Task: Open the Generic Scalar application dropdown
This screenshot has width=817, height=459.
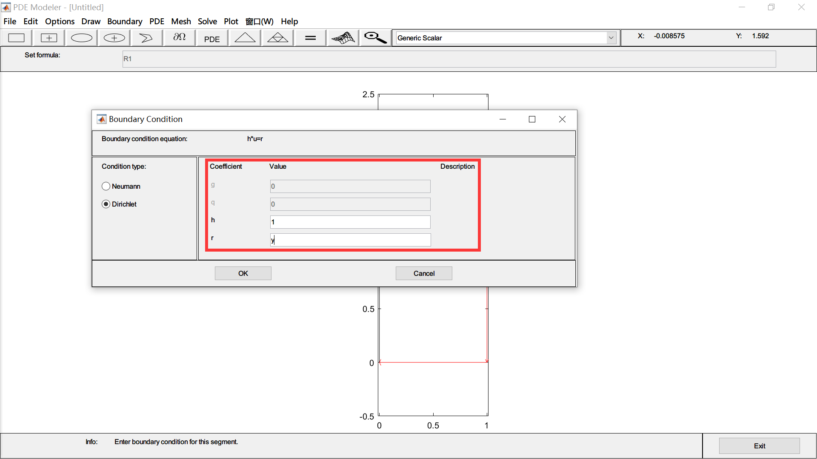Action: [611, 37]
